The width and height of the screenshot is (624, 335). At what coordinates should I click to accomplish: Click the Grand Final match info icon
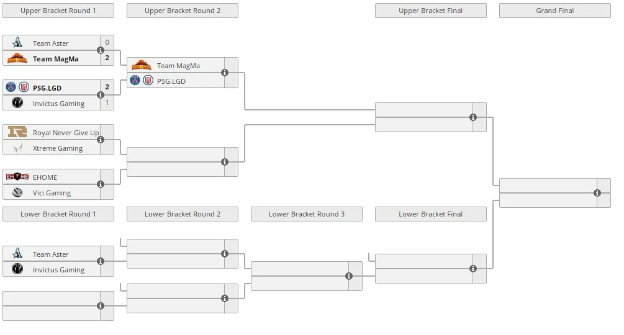point(597,193)
